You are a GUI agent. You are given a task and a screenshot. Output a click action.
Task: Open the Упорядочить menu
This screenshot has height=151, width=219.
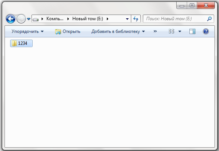coord(27,31)
